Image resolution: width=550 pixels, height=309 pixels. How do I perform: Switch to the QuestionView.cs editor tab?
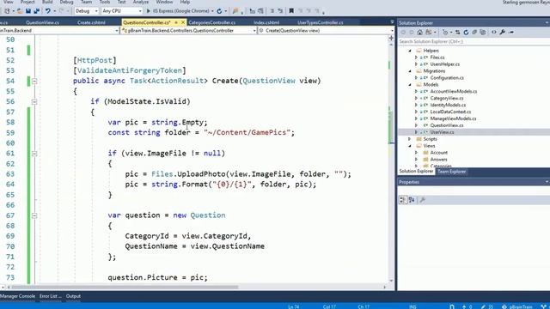click(x=42, y=22)
